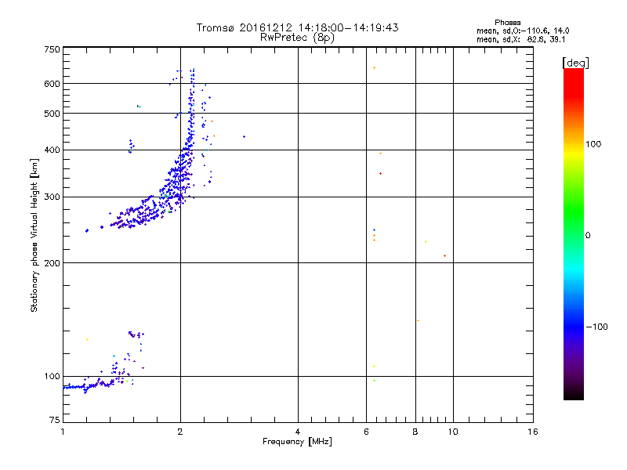Click the x-axis tick label '8'

pyautogui.click(x=415, y=432)
